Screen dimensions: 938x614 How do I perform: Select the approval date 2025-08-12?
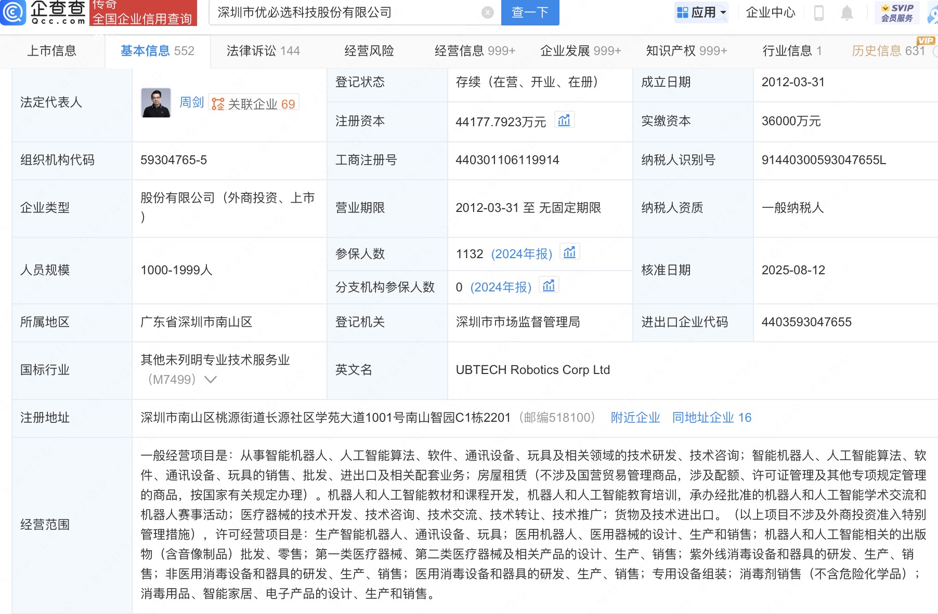tap(793, 270)
